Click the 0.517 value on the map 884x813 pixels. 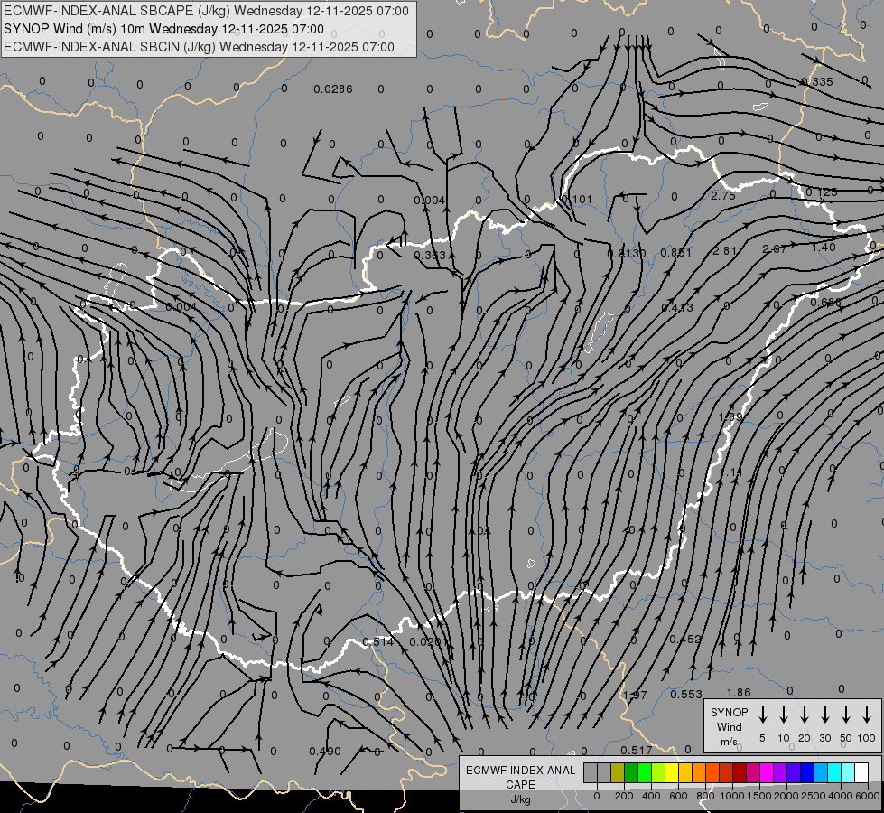pos(637,750)
